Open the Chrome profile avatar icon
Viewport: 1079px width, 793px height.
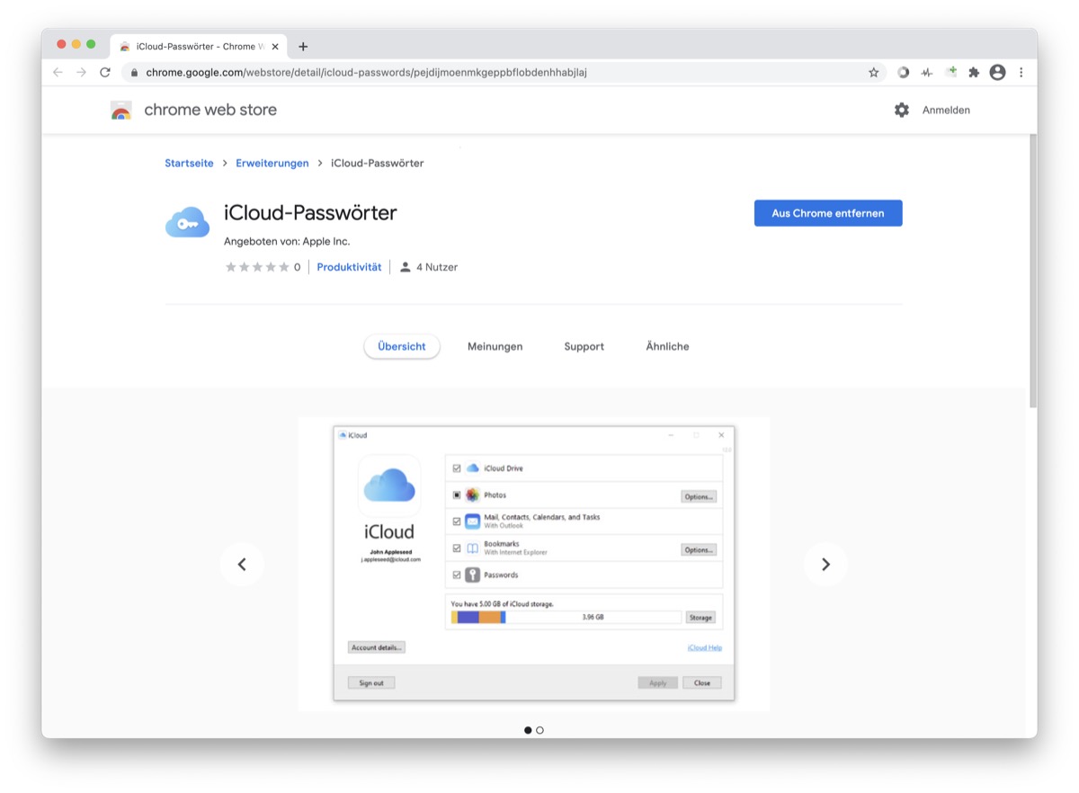(997, 73)
